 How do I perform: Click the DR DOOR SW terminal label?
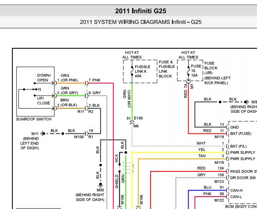(x=243, y=178)
